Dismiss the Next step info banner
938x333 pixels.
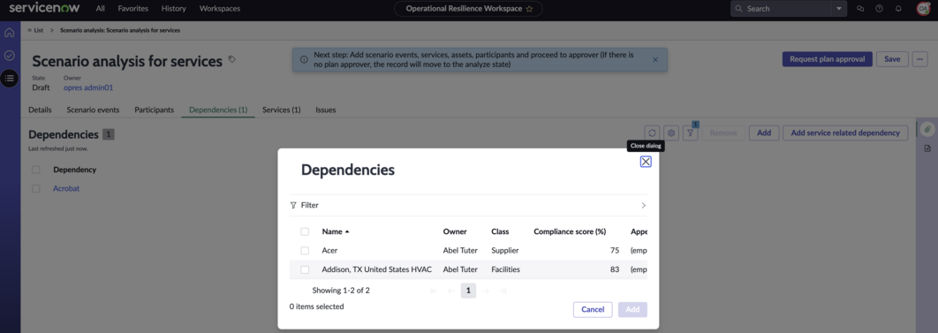[655, 60]
